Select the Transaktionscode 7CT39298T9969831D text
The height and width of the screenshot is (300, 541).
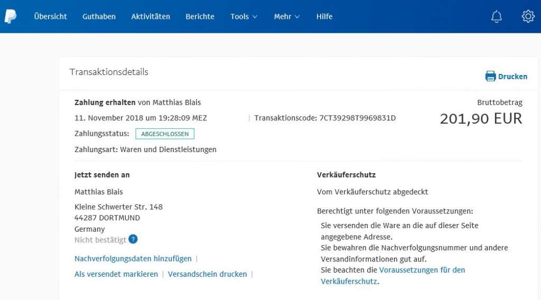pos(325,118)
